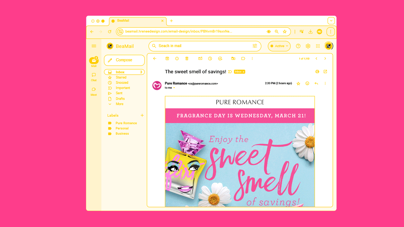Expand the More folders list
The image size is (404, 227).
[x=119, y=104]
